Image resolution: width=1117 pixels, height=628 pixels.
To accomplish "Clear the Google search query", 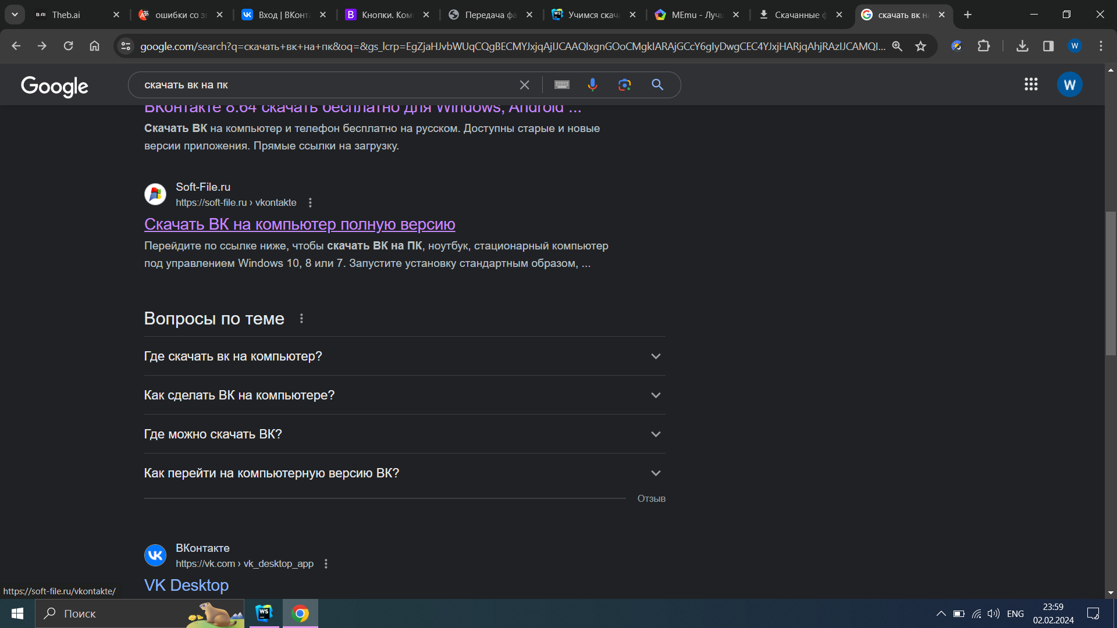I will 524,85.
